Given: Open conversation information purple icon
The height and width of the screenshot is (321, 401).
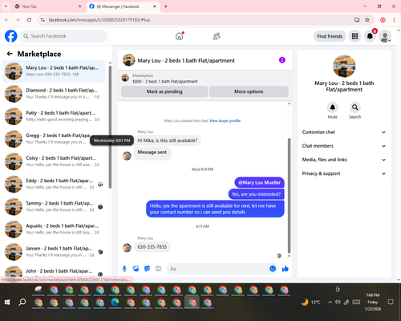Looking at the screenshot, I should [282, 60].
